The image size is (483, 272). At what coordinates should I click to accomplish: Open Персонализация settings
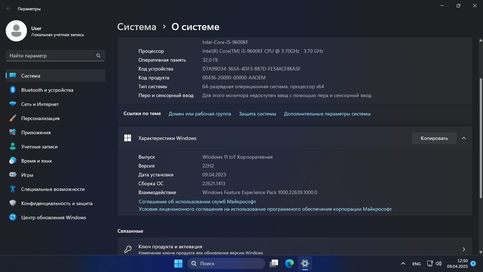click(55, 118)
